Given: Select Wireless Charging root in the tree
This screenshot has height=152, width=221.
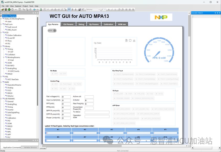Looking at the screenshot, I should 9,16.
